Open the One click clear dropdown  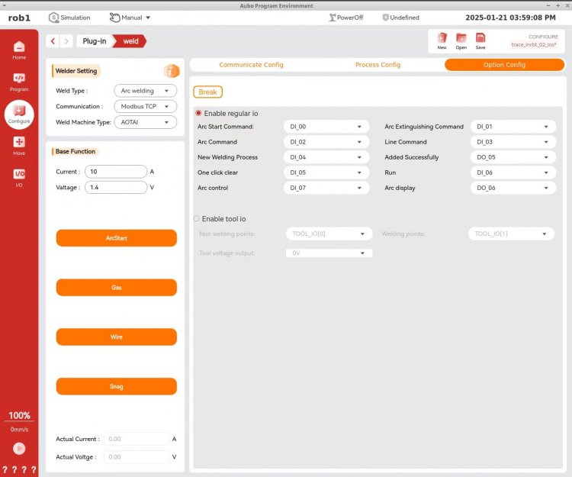pyautogui.click(x=326, y=172)
